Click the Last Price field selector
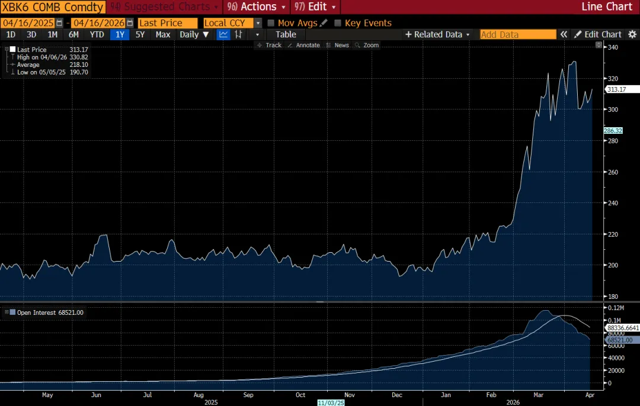This screenshot has height=406, width=640. (x=167, y=23)
